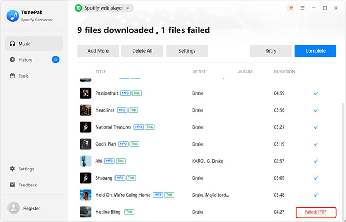Viewport: 346px width, 222px height.
Task: Retry the failed download
Action: [x=270, y=51]
